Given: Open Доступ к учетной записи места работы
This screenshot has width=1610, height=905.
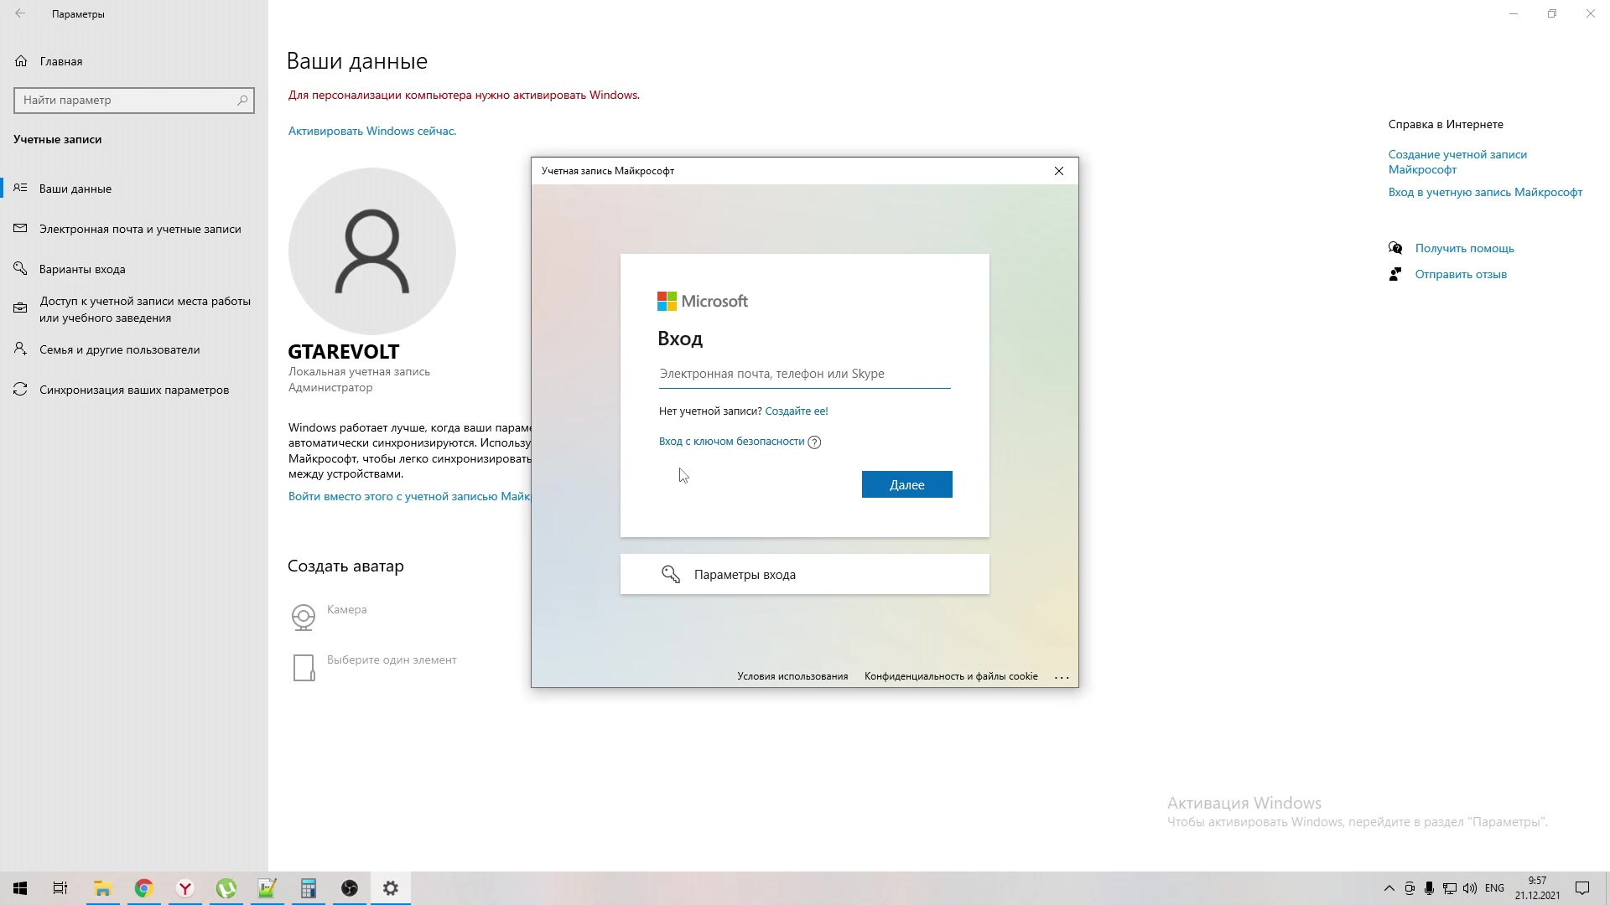Looking at the screenshot, I should click(134, 309).
